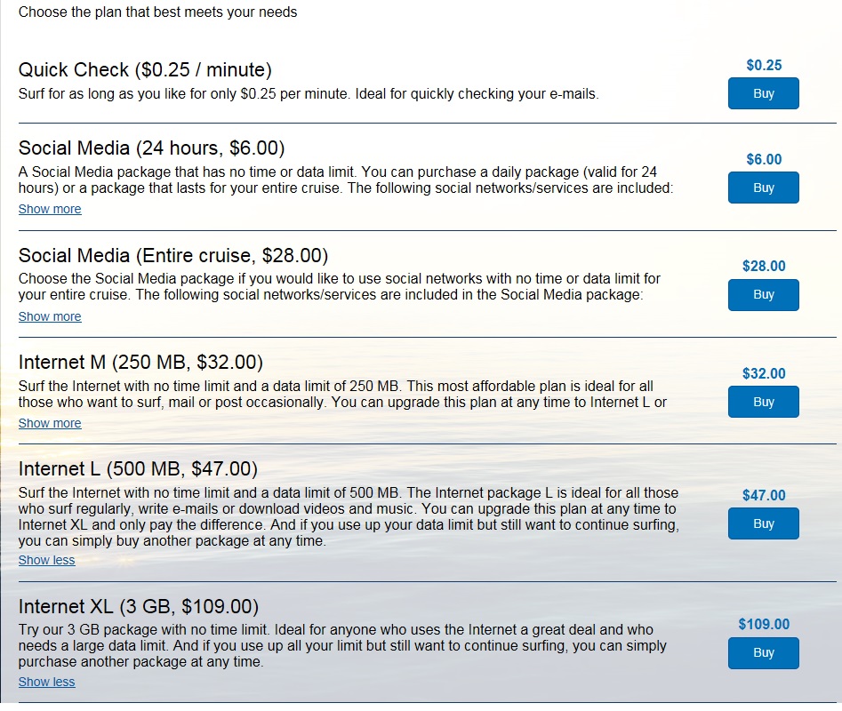842x711 pixels.
Task: Collapse Internet XL description with Show less
Action: click(x=47, y=682)
